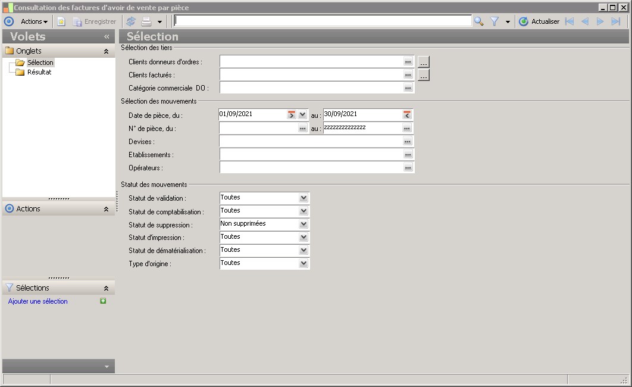This screenshot has width=632, height=387.
Task: Open lookup for N° de pièce end
Action: (407, 128)
